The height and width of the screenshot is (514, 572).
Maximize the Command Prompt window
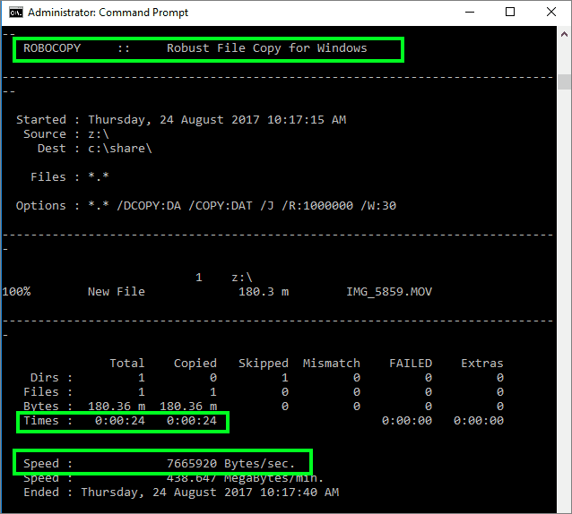click(x=510, y=12)
